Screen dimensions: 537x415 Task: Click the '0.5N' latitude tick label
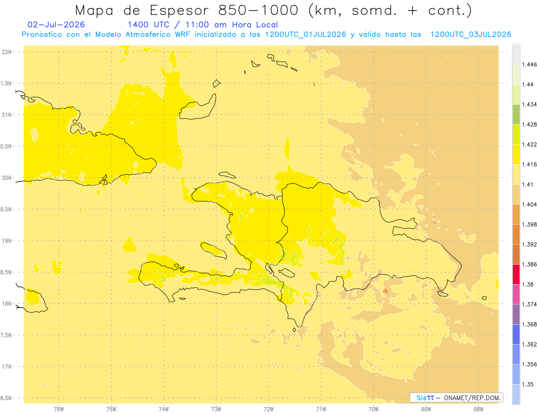[x=6, y=146]
